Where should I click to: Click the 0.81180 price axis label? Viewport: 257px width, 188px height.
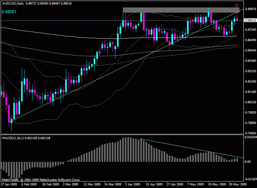pos(250,92)
